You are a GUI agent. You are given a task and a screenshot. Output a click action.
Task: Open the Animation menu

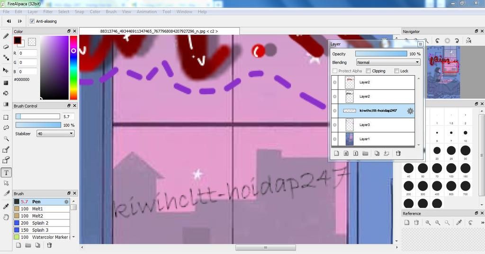(147, 12)
